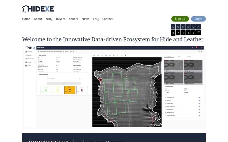The height and width of the screenshot is (142, 228).
Task: Click the black gear icon in the hide toolbar
Action: click(125, 55)
